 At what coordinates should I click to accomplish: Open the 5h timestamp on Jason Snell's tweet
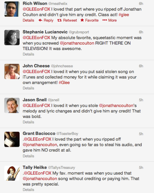[x=141, y=100]
